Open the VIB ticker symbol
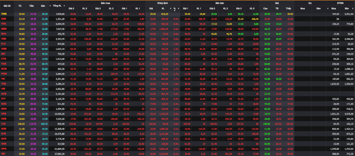The width and height of the screenshot is (355, 156). coord(3,89)
